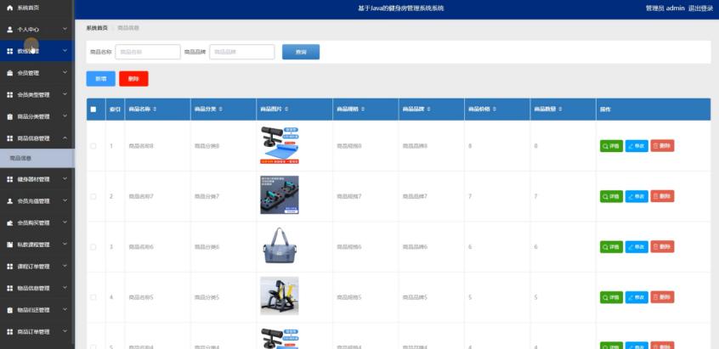Sort table by 商品价格 column arrows
This screenshot has height=349, width=719.
click(x=495, y=110)
